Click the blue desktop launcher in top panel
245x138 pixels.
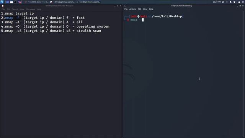(8, 2)
